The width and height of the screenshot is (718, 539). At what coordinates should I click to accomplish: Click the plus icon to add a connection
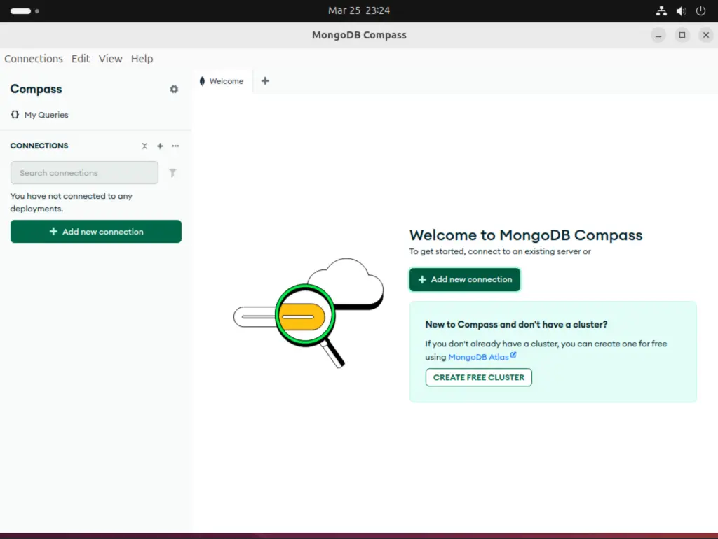click(160, 146)
